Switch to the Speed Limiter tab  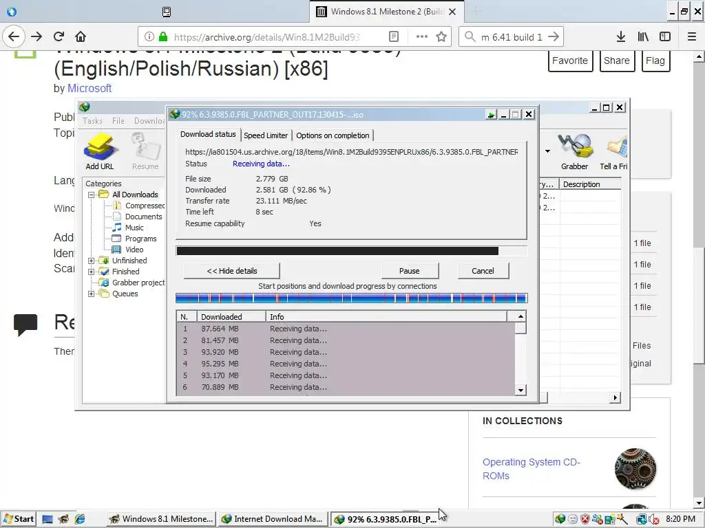pyautogui.click(x=266, y=135)
